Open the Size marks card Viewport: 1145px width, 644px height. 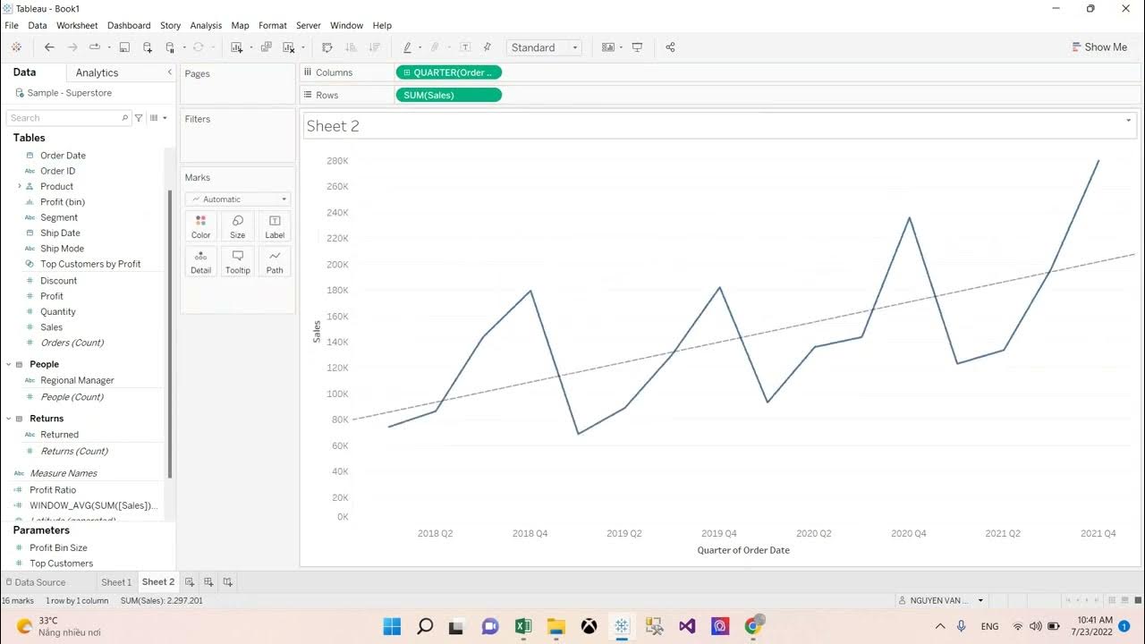click(237, 226)
